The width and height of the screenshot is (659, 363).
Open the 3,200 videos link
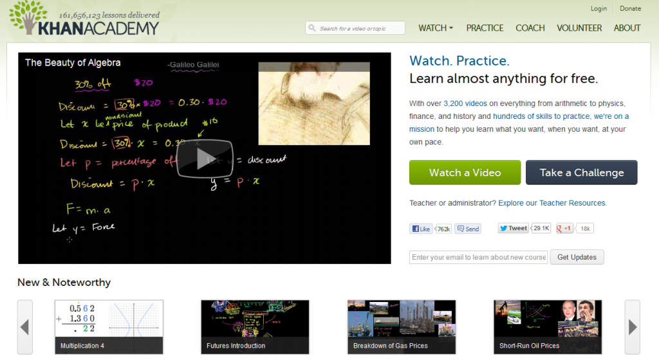pyautogui.click(x=465, y=103)
